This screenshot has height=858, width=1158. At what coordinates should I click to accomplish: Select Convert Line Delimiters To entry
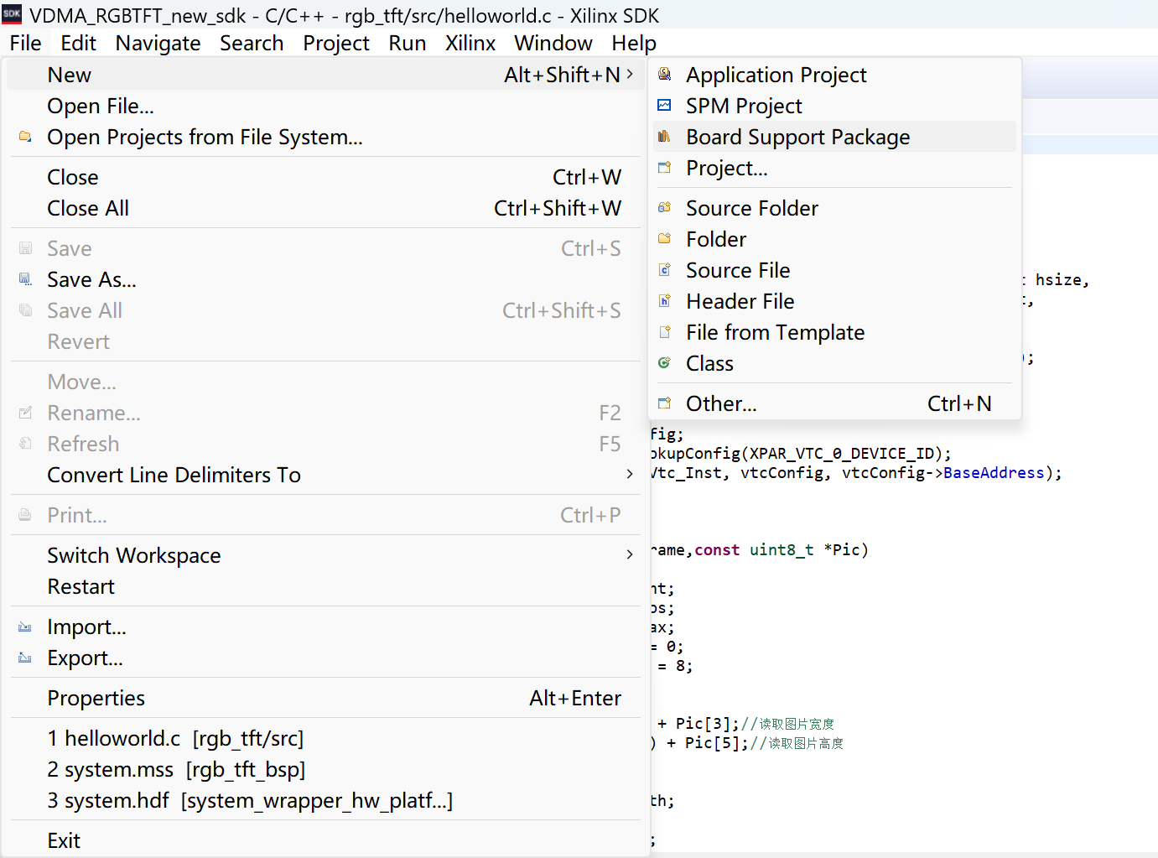(325, 475)
